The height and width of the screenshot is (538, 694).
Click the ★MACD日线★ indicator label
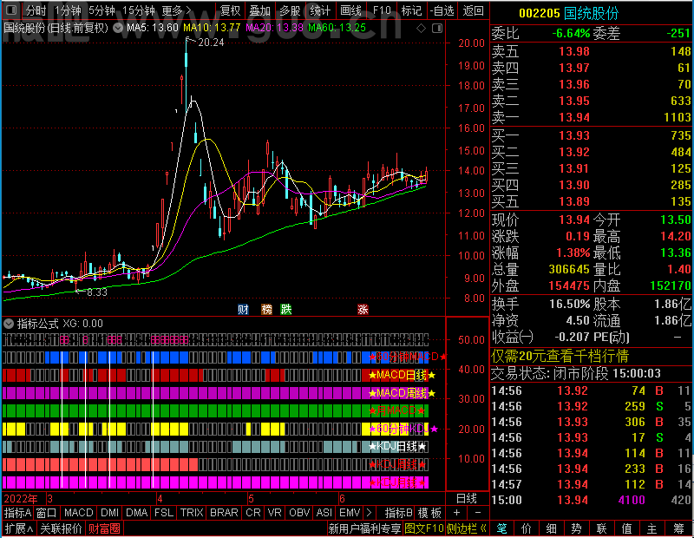click(402, 375)
